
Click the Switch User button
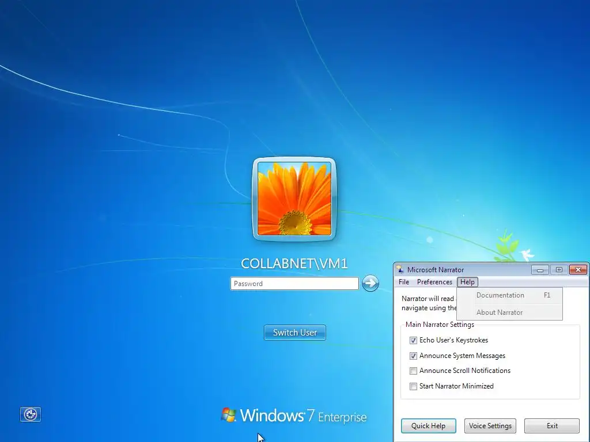click(x=295, y=333)
